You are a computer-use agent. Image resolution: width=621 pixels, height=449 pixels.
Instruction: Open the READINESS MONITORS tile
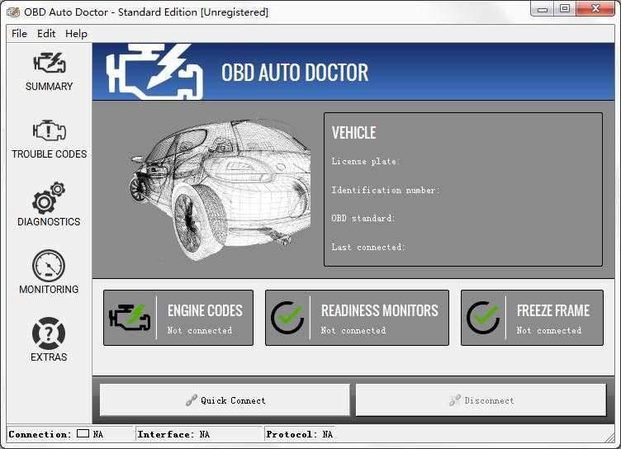pyautogui.click(x=358, y=318)
